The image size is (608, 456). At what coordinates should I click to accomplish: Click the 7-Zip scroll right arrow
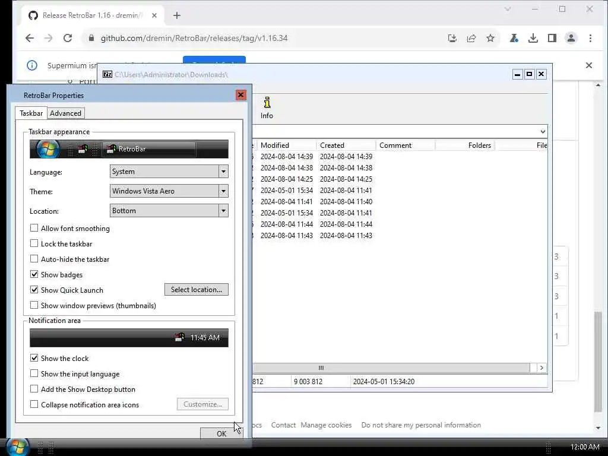point(541,368)
